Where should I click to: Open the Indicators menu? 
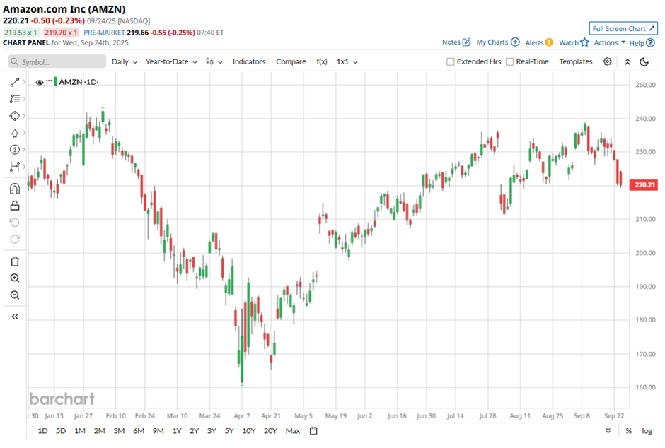click(x=249, y=61)
